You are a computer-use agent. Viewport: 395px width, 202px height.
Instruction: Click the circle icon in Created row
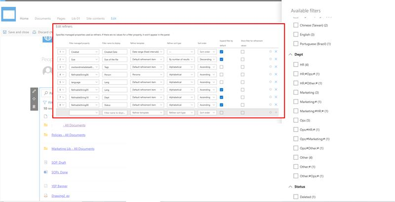(x=270, y=52)
